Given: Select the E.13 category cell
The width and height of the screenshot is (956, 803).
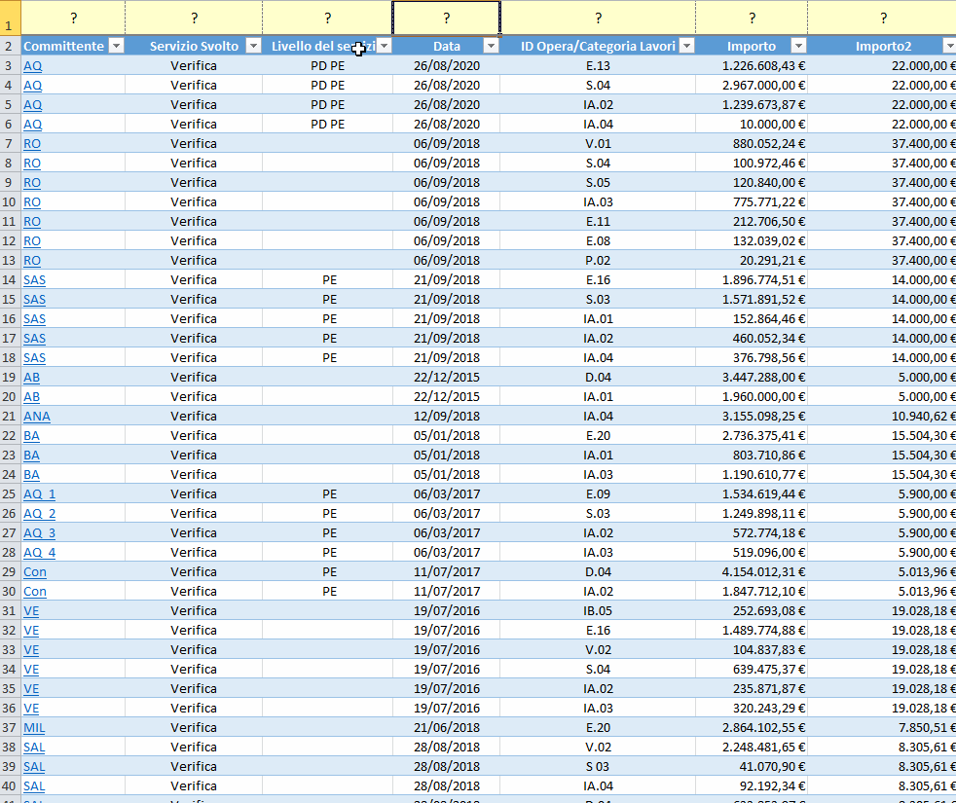Looking at the screenshot, I should point(598,66).
